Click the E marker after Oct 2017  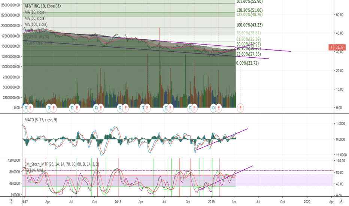101,108
